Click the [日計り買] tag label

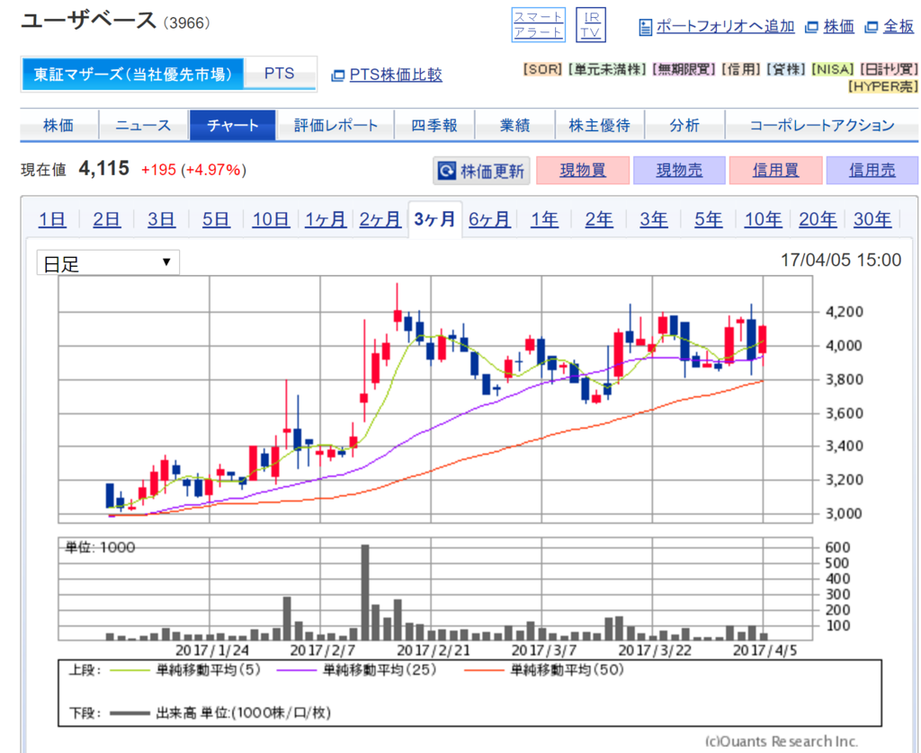coord(889,69)
